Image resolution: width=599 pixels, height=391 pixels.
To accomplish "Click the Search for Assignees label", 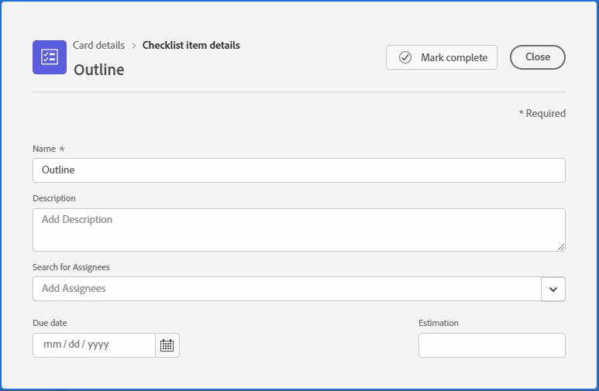I will pos(71,267).
